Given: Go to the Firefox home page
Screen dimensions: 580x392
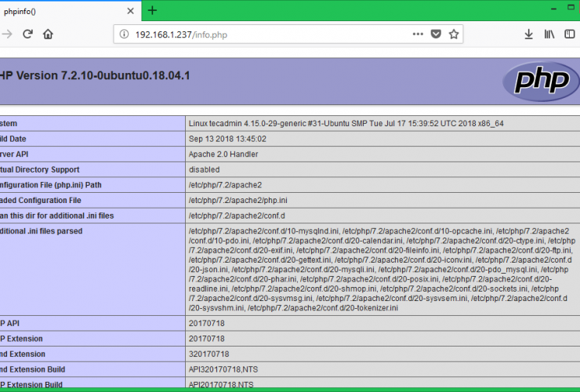Looking at the screenshot, I should click(x=48, y=34).
